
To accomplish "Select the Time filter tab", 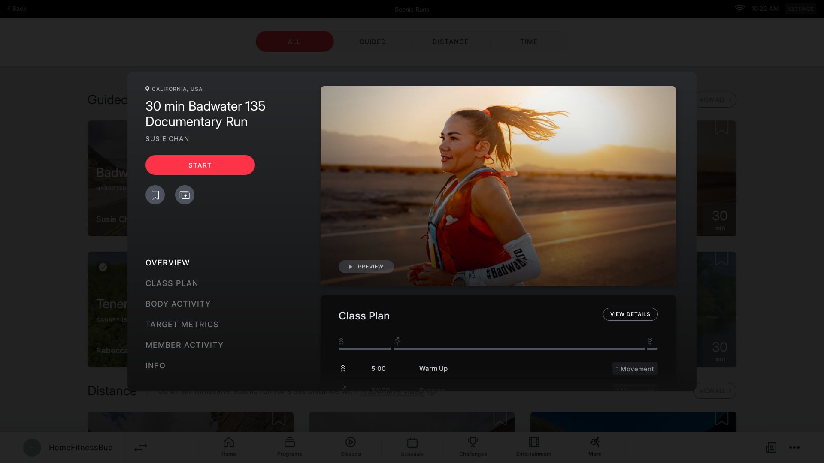I will pos(529,42).
